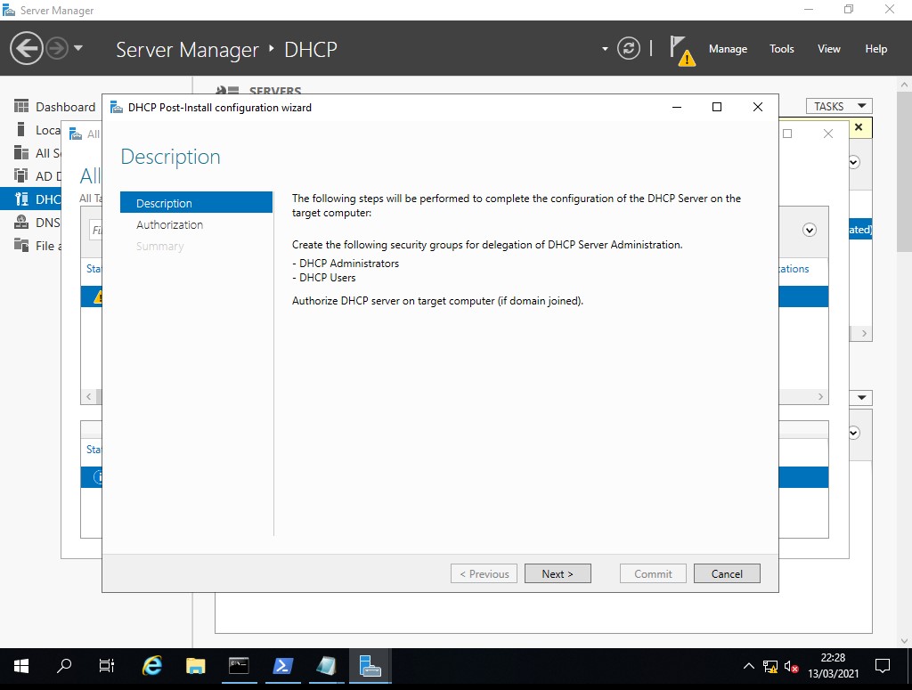912x690 pixels.
Task: Open the Command Prompt taskbar icon
Action: (x=239, y=666)
